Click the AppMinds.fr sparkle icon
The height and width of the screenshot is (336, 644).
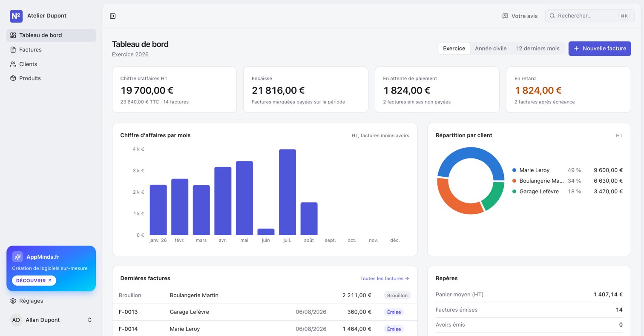tap(17, 257)
